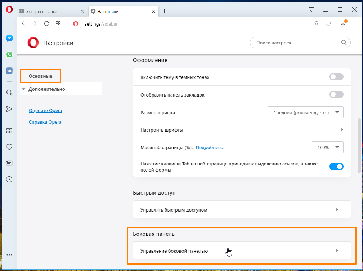The width and height of the screenshot is (363, 271).
Task: Open personal news icon in sidebar
Action: point(9,163)
